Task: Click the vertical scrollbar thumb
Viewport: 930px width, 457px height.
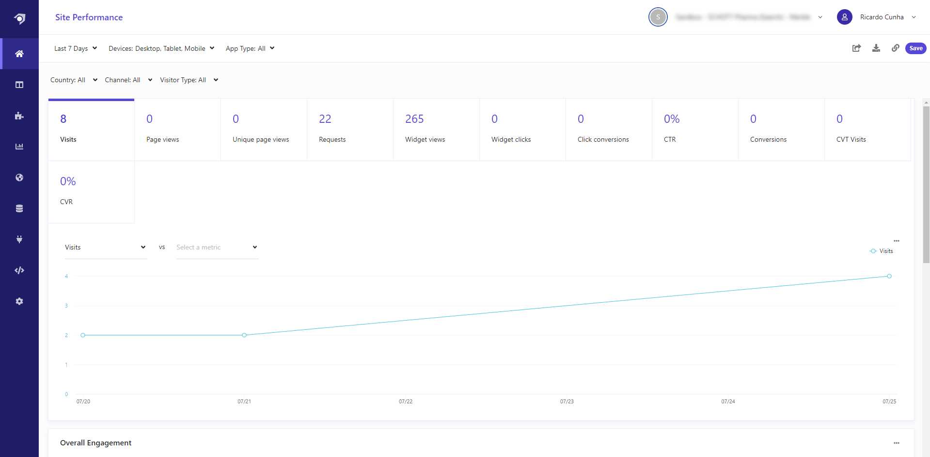Action: [926, 184]
